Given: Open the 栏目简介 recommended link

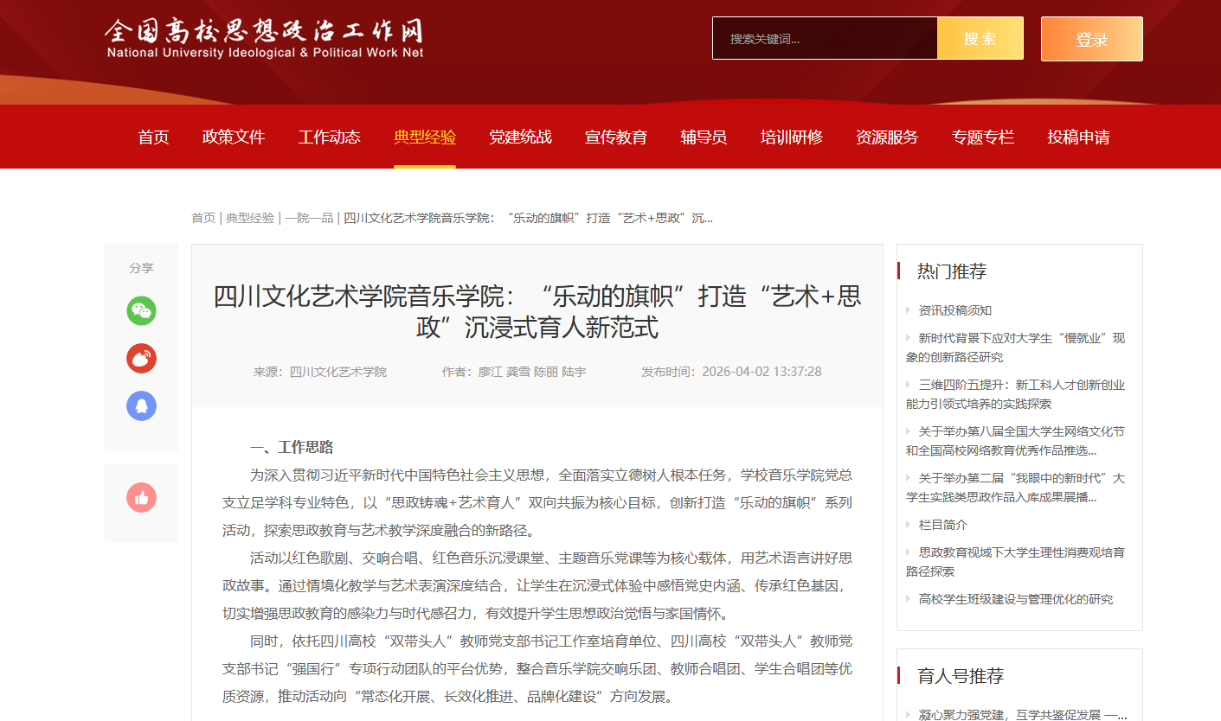Looking at the screenshot, I should click(942, 525).
